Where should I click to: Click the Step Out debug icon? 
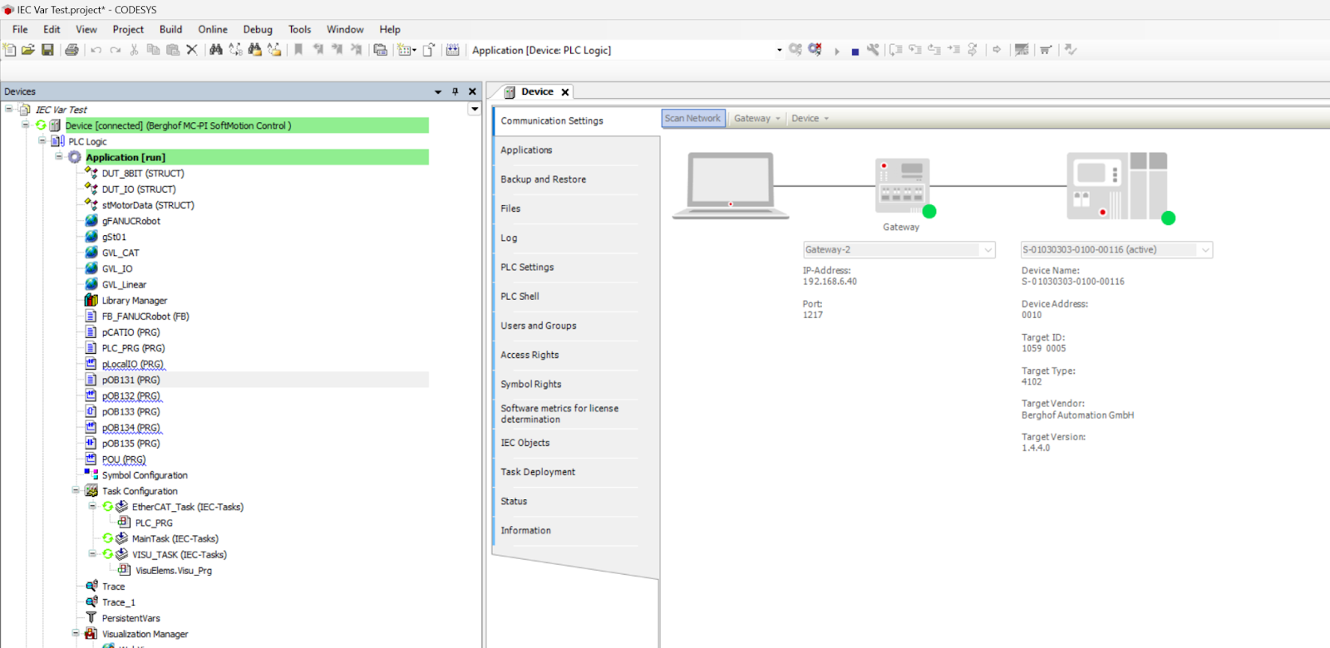[934, 50]
